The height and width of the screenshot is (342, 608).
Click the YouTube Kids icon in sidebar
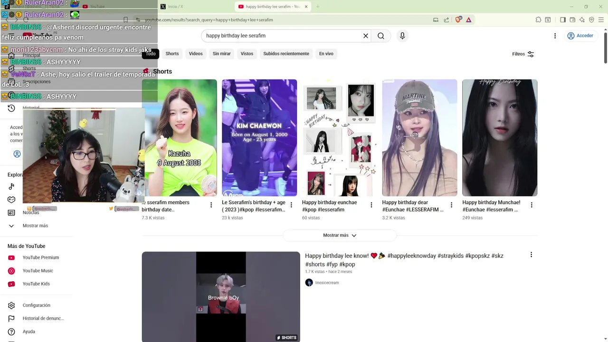click(11, 284)
